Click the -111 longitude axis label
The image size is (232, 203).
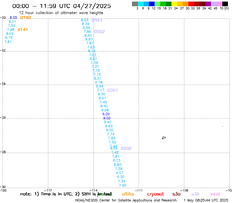tap(139, 190)
